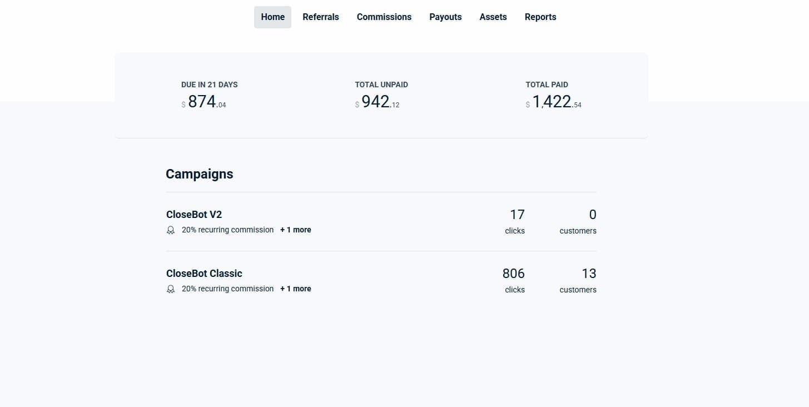This screenshot has height=407, width=809.
Task: Click the Due in 21 Days amount
Action: pos(204,102)
